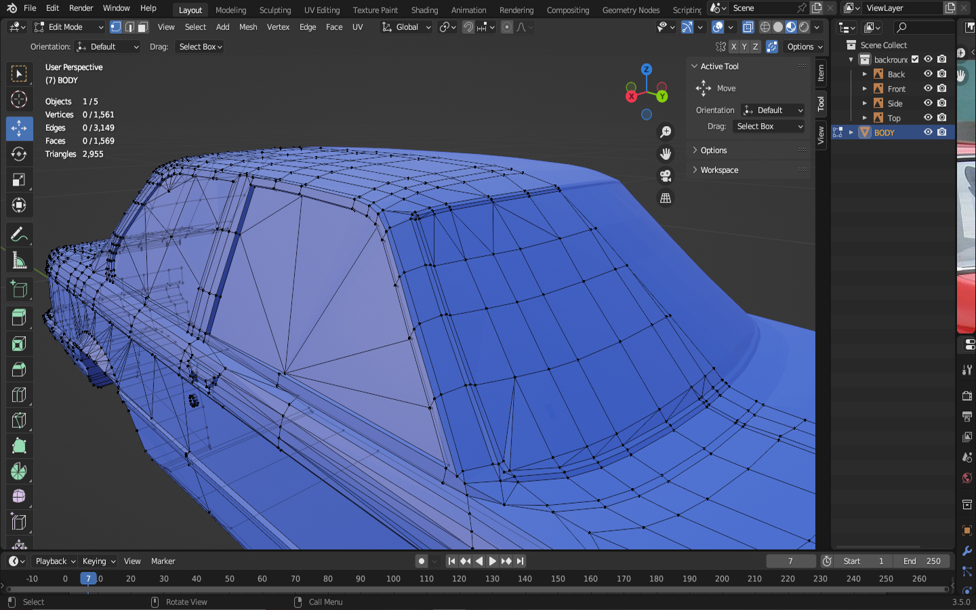Select the Cursor tool in toolbar
The height and width of the screenshot is (610, 976).
[19, 100]
